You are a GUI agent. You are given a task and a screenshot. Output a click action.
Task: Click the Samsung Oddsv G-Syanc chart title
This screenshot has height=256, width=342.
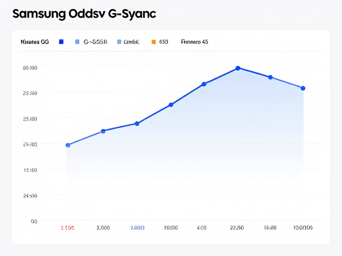(x=84, y=14)
